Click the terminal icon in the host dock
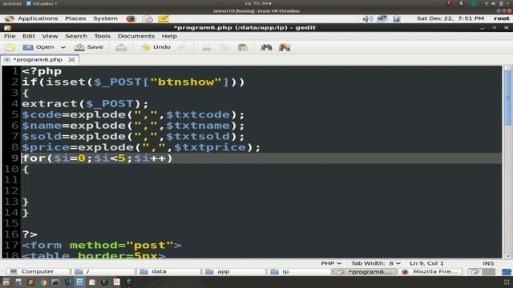513x288 pixels. (x=55, y=282)
